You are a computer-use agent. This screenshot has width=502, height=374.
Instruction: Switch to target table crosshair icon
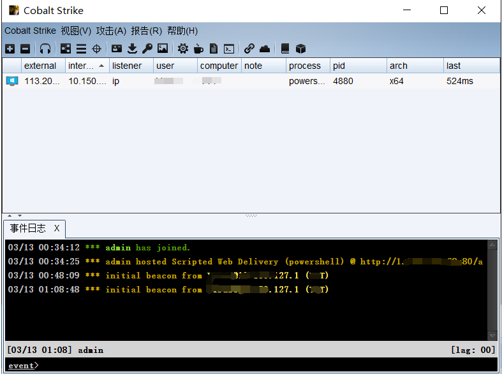[x=96, y=49]
